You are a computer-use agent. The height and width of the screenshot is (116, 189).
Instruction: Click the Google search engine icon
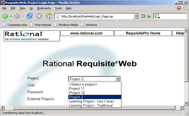pos(157,16)
